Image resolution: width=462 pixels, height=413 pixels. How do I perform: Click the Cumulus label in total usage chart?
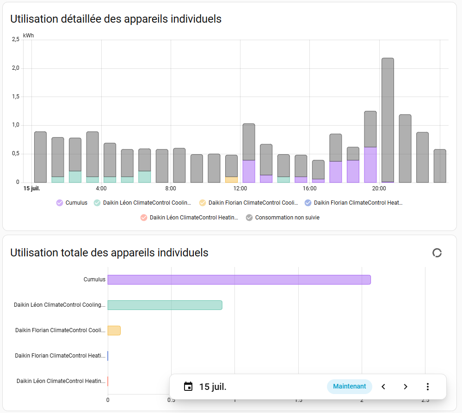click(x=94, y=279)
